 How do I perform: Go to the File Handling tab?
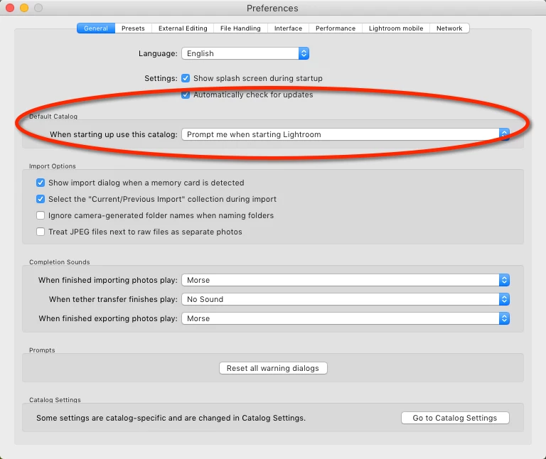[x=240, y=28]
